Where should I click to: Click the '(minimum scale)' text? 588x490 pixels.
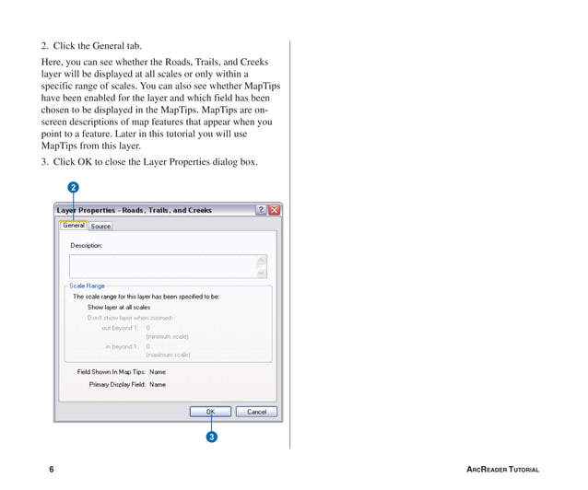167,336
